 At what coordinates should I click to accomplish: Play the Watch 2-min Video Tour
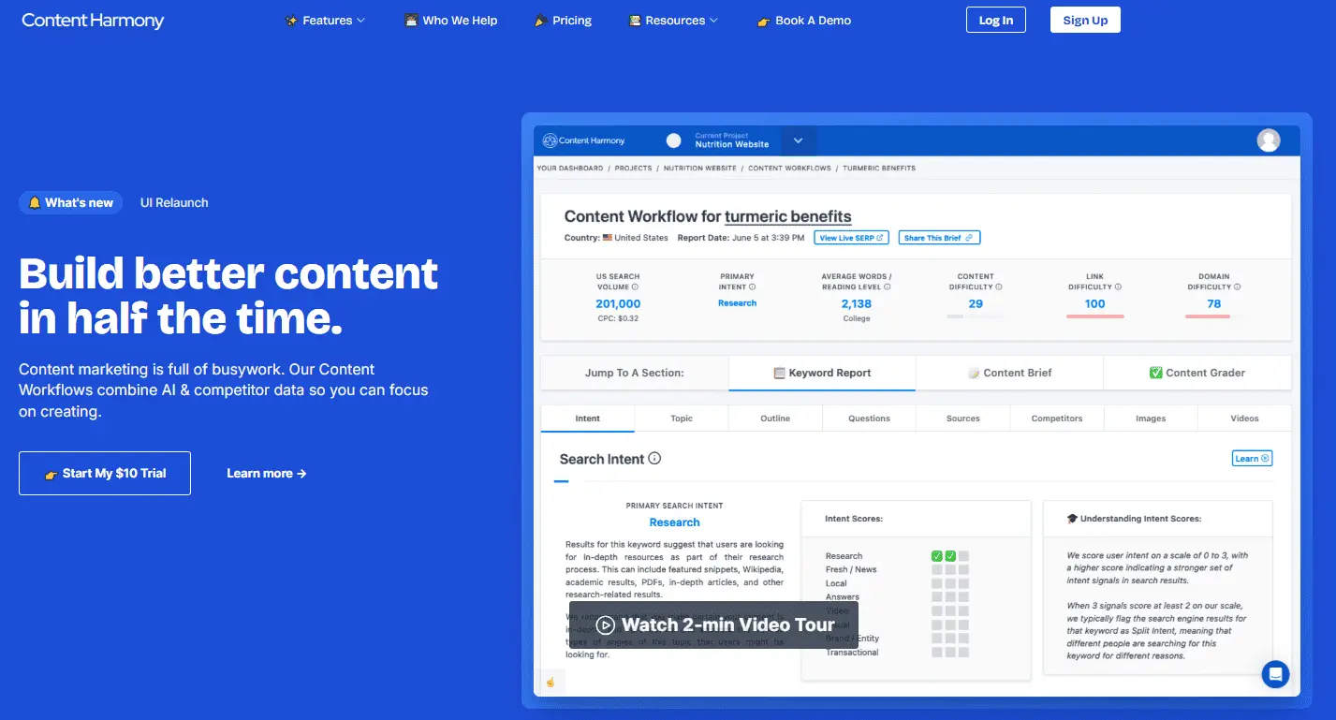point(713,624)
